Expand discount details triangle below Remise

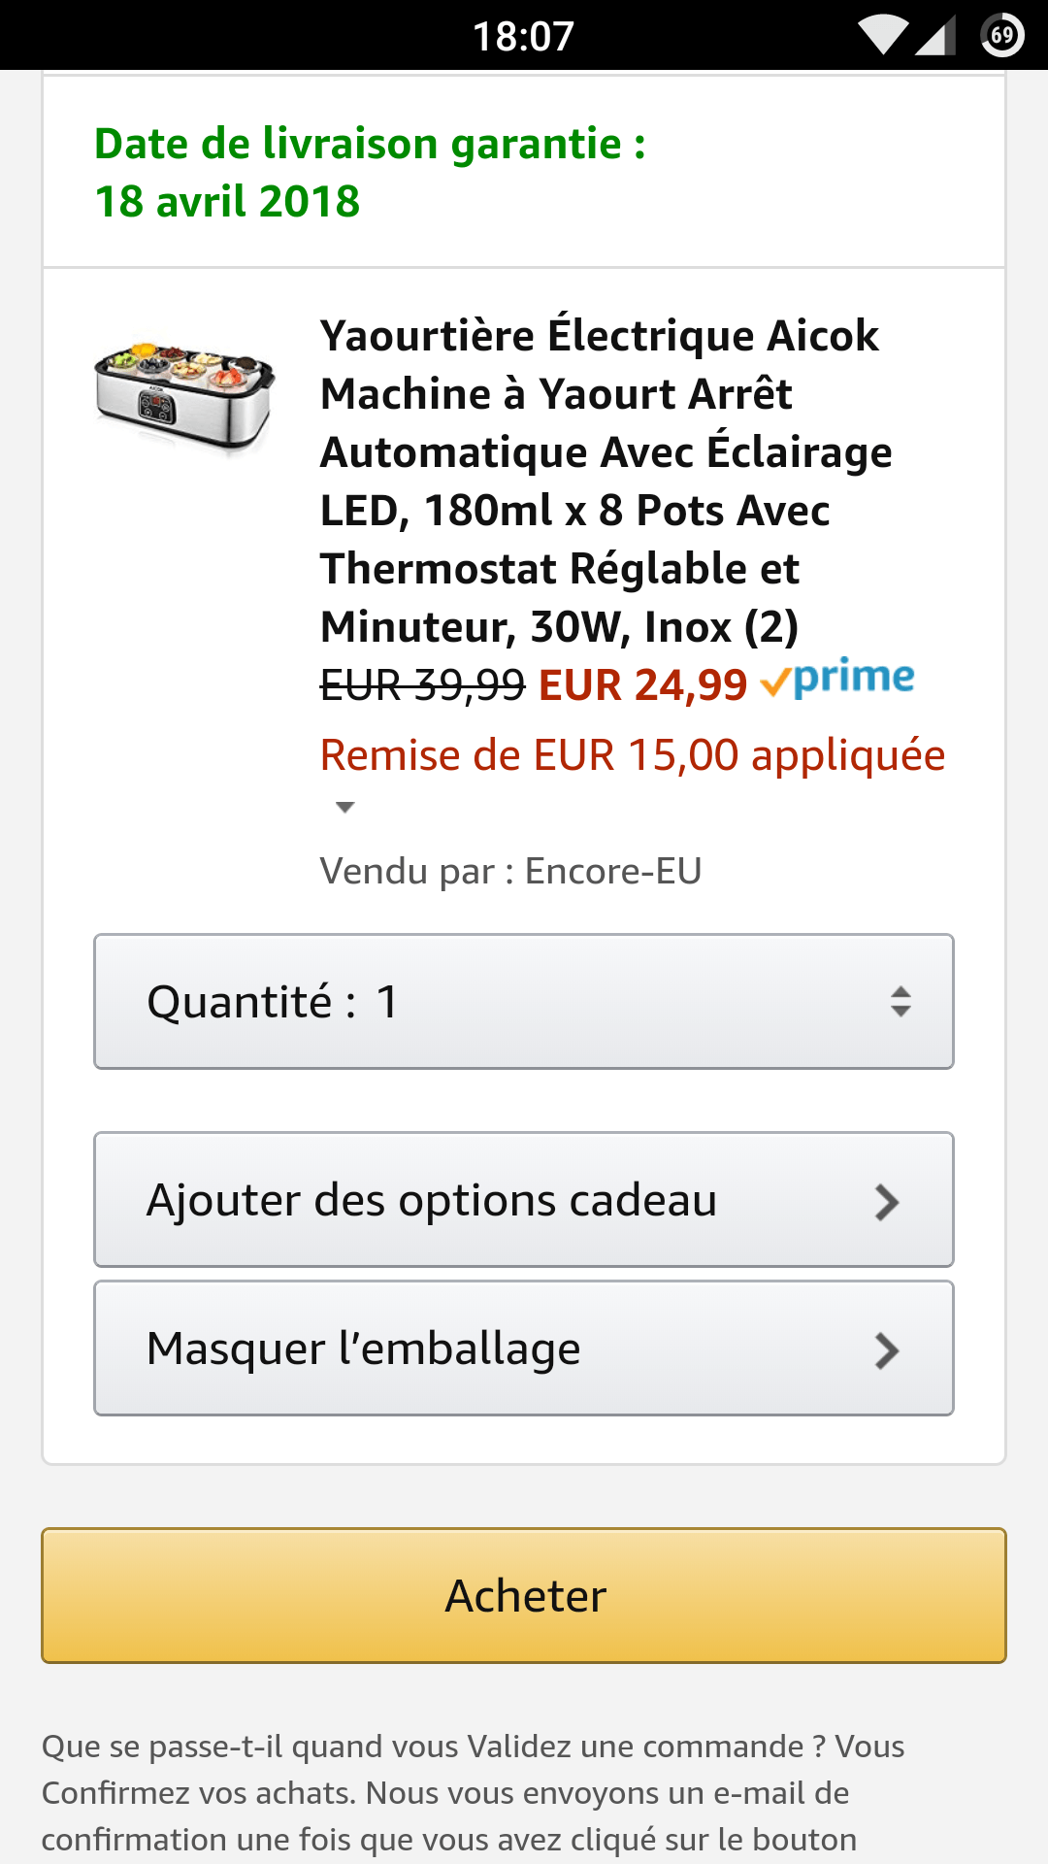[x=344, y=808]
